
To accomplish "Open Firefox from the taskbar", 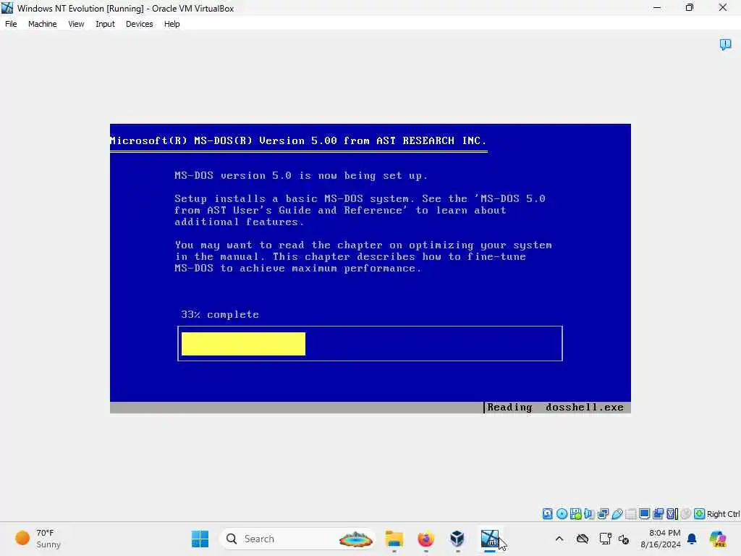I will pos(425,539).
